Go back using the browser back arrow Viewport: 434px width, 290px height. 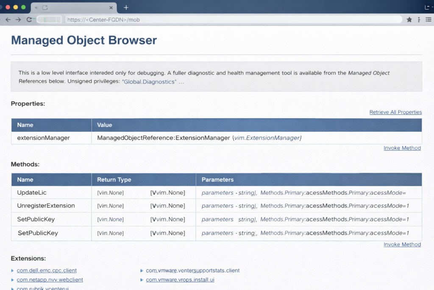click(8, 19)
